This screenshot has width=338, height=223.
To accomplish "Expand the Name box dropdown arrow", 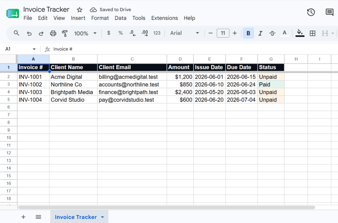I will pos(34,49).
